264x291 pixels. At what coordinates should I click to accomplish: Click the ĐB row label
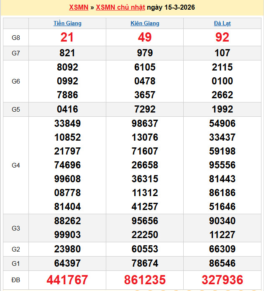(x=16, y=280)
